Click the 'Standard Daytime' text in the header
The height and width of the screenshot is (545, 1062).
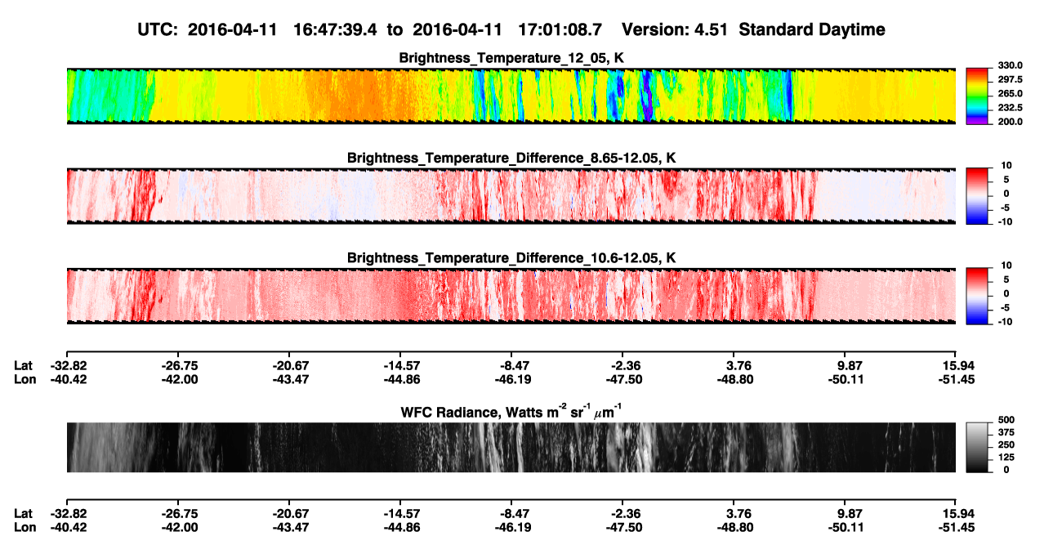click(x=811, y=29)
